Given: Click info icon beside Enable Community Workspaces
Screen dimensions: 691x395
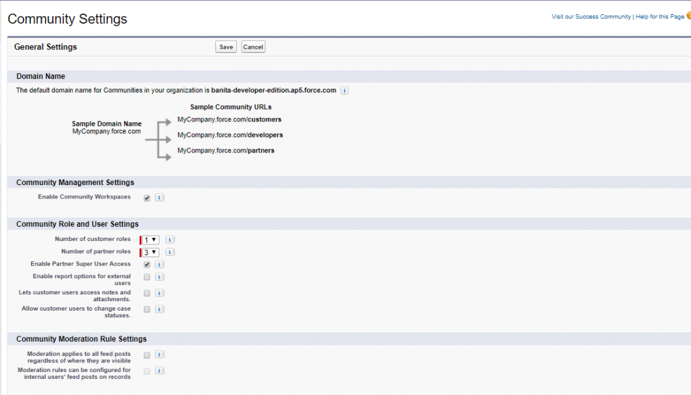Looking at the screenshot, I should coord(159,198).
